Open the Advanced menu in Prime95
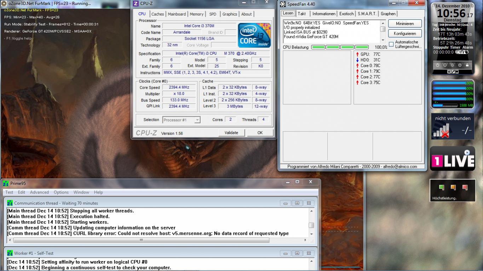This screenshot has height=271, width=483. tap(39, 192)
